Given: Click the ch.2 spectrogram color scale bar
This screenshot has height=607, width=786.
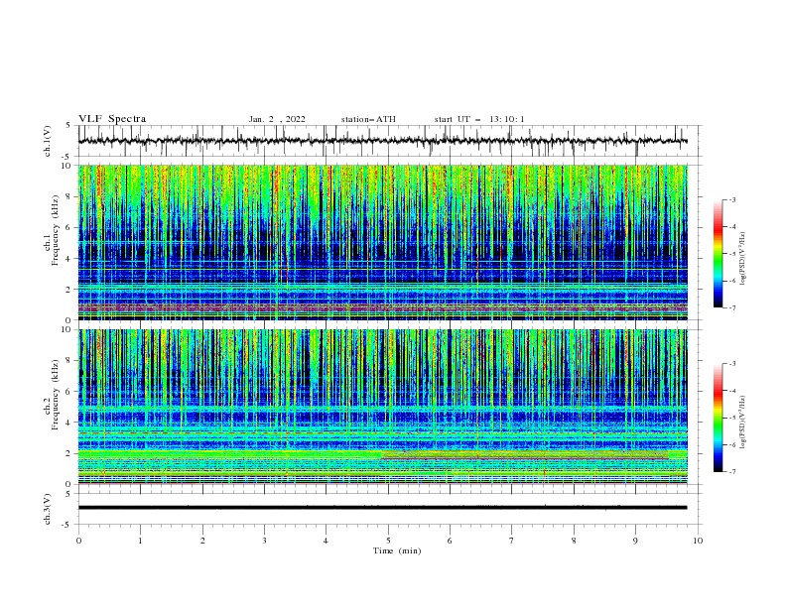Looking at the screenshot, I should pos(718,418).
